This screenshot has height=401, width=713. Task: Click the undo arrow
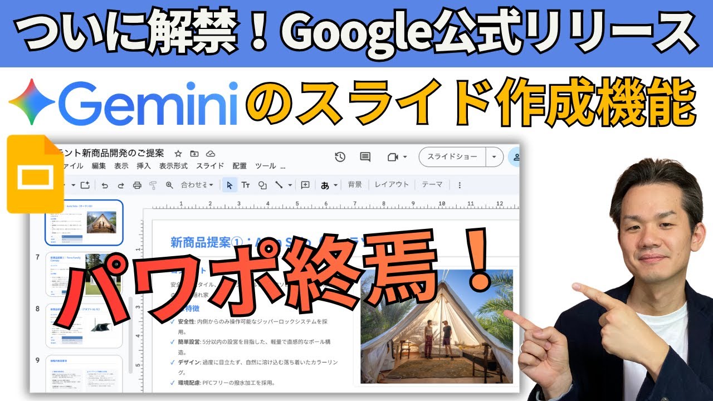click(105, 185)
